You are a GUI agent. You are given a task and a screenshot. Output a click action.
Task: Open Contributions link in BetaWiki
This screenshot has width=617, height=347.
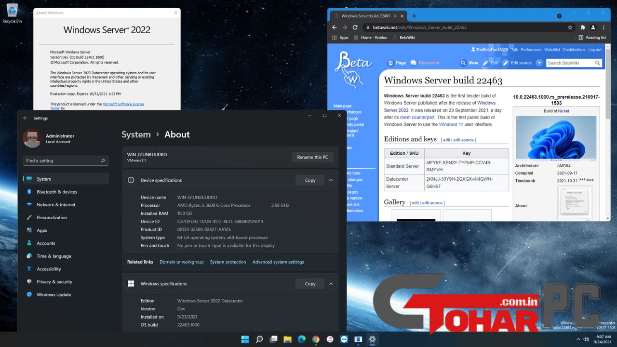574,50
